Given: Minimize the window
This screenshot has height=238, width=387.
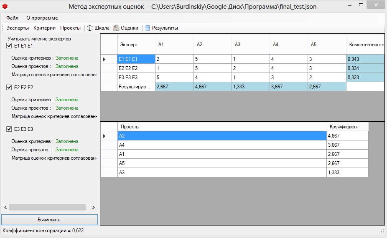Looking at the screenshot, I should [x=350, y=5].
